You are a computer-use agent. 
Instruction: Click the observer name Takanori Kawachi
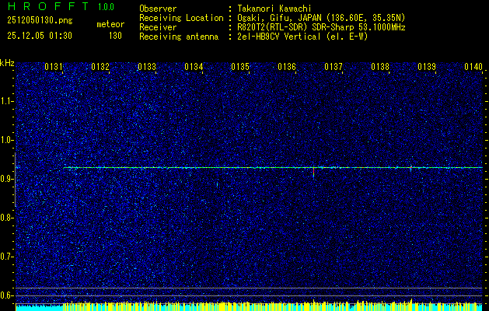[274, 9]
